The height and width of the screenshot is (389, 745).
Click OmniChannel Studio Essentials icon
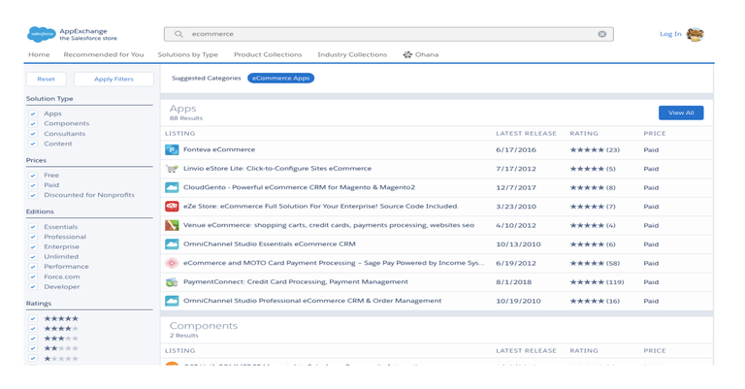click(x=172, y=244)
